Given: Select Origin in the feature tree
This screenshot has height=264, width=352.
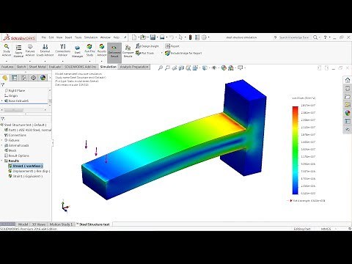Looking at the screenshot, I should point(11,95).
